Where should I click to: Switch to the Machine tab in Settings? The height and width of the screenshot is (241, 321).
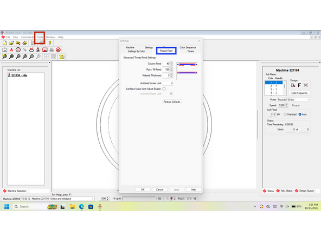tap(130, 47)
